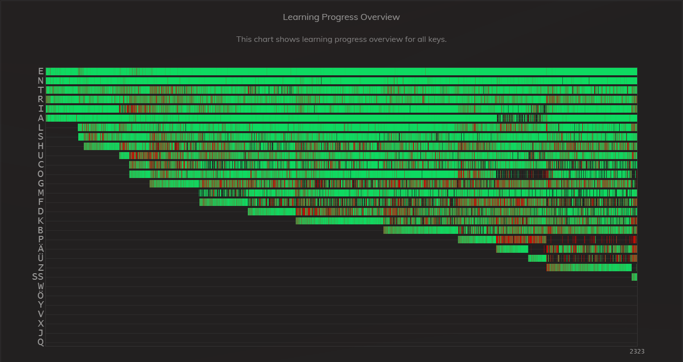Select the 'T' key label
The image size is (683, 362).
coord(40,90)
